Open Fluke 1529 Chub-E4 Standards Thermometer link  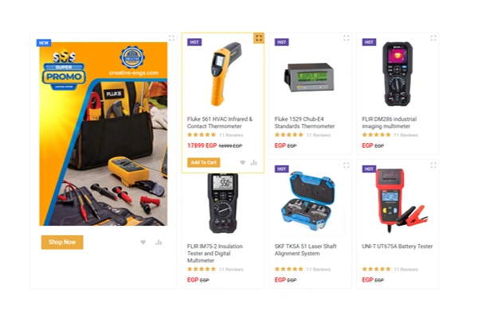[304, 122]
